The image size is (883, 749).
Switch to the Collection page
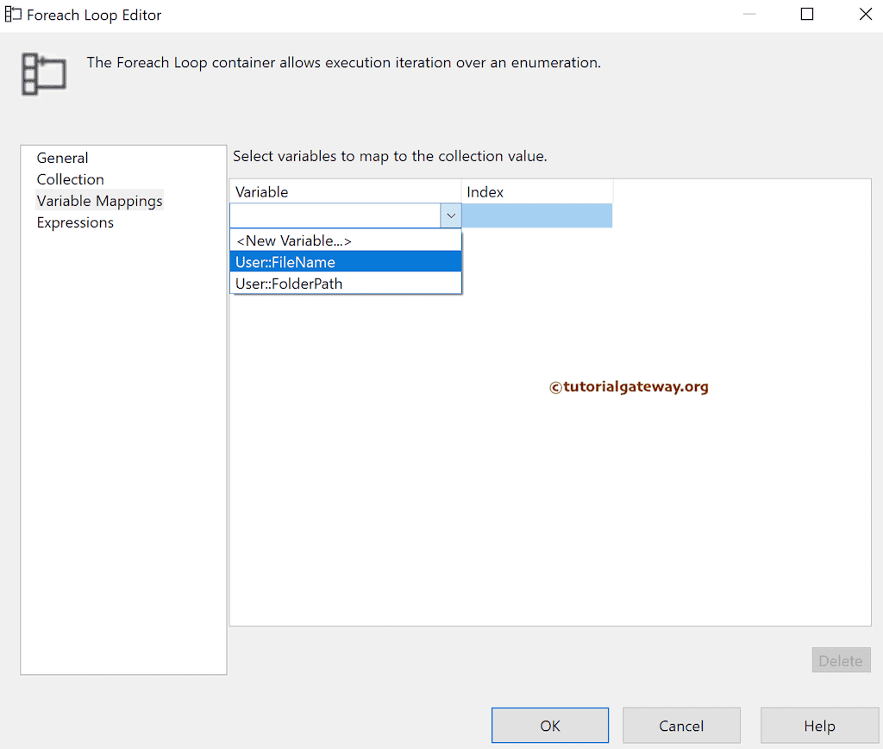click(71, 179)
